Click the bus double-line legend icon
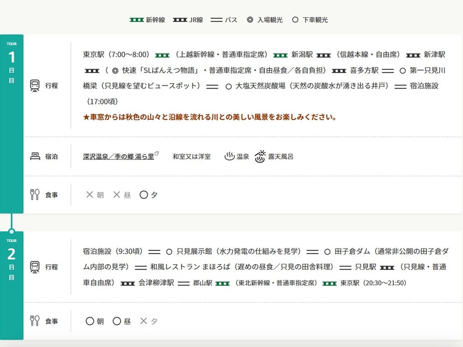The width and height of the screenshot is (463, 347). coord(217,20)
